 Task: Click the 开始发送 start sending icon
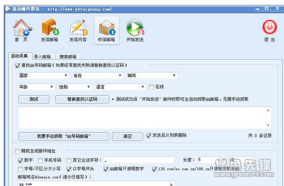pos(135,31)
